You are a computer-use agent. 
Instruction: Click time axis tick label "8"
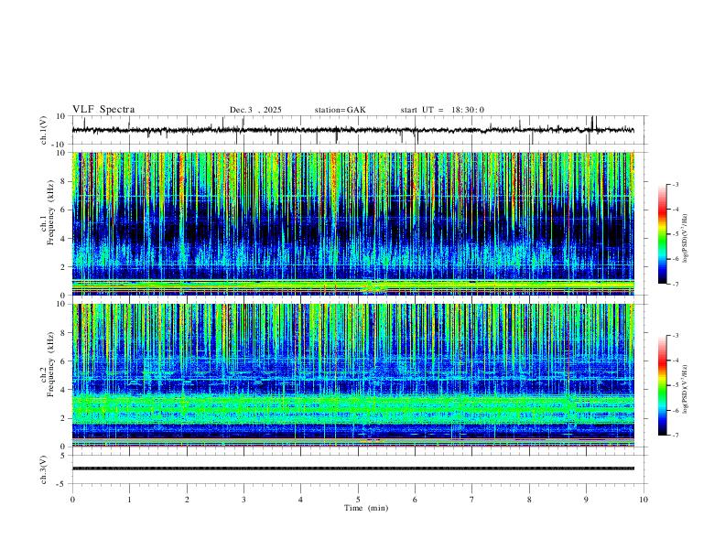click(529, 500)
